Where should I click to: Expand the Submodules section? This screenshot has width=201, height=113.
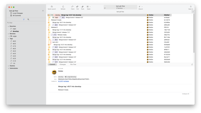coord(8,68)
